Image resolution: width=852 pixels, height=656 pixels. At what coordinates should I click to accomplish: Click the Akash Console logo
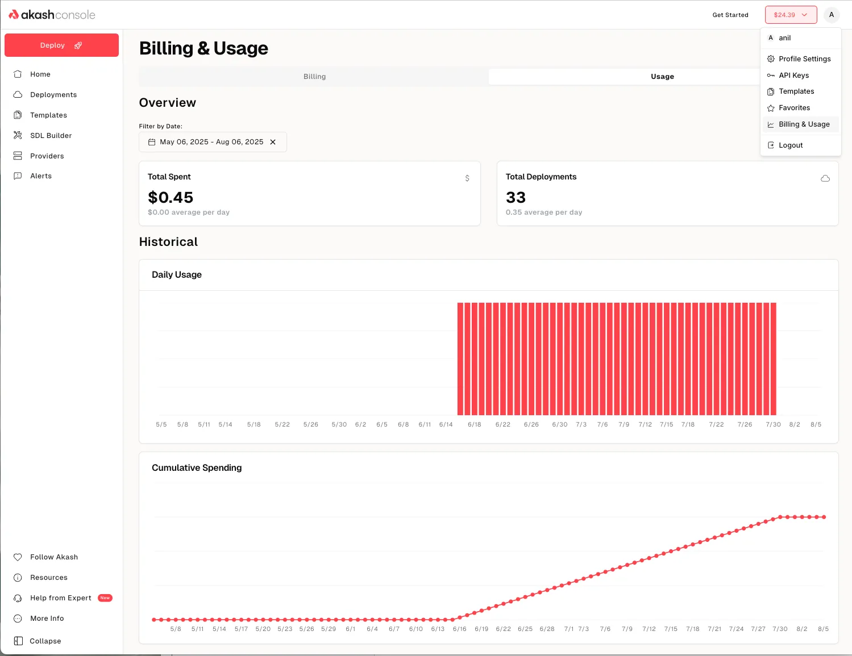52,15
